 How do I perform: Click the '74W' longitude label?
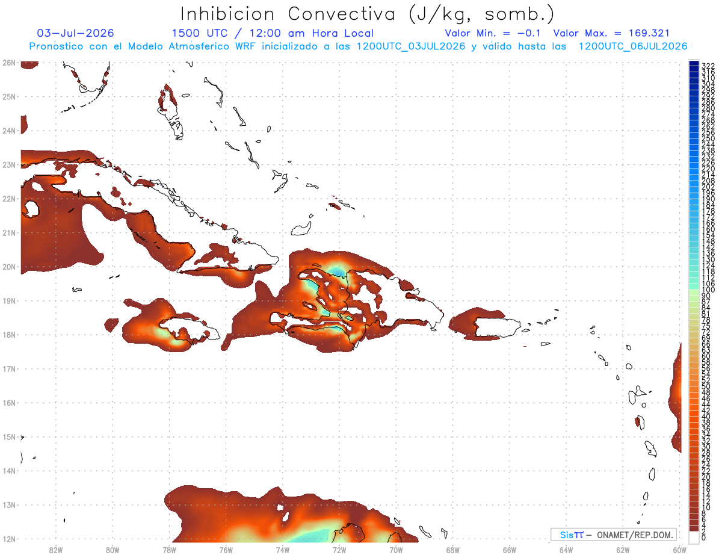(x=282, y=549)
